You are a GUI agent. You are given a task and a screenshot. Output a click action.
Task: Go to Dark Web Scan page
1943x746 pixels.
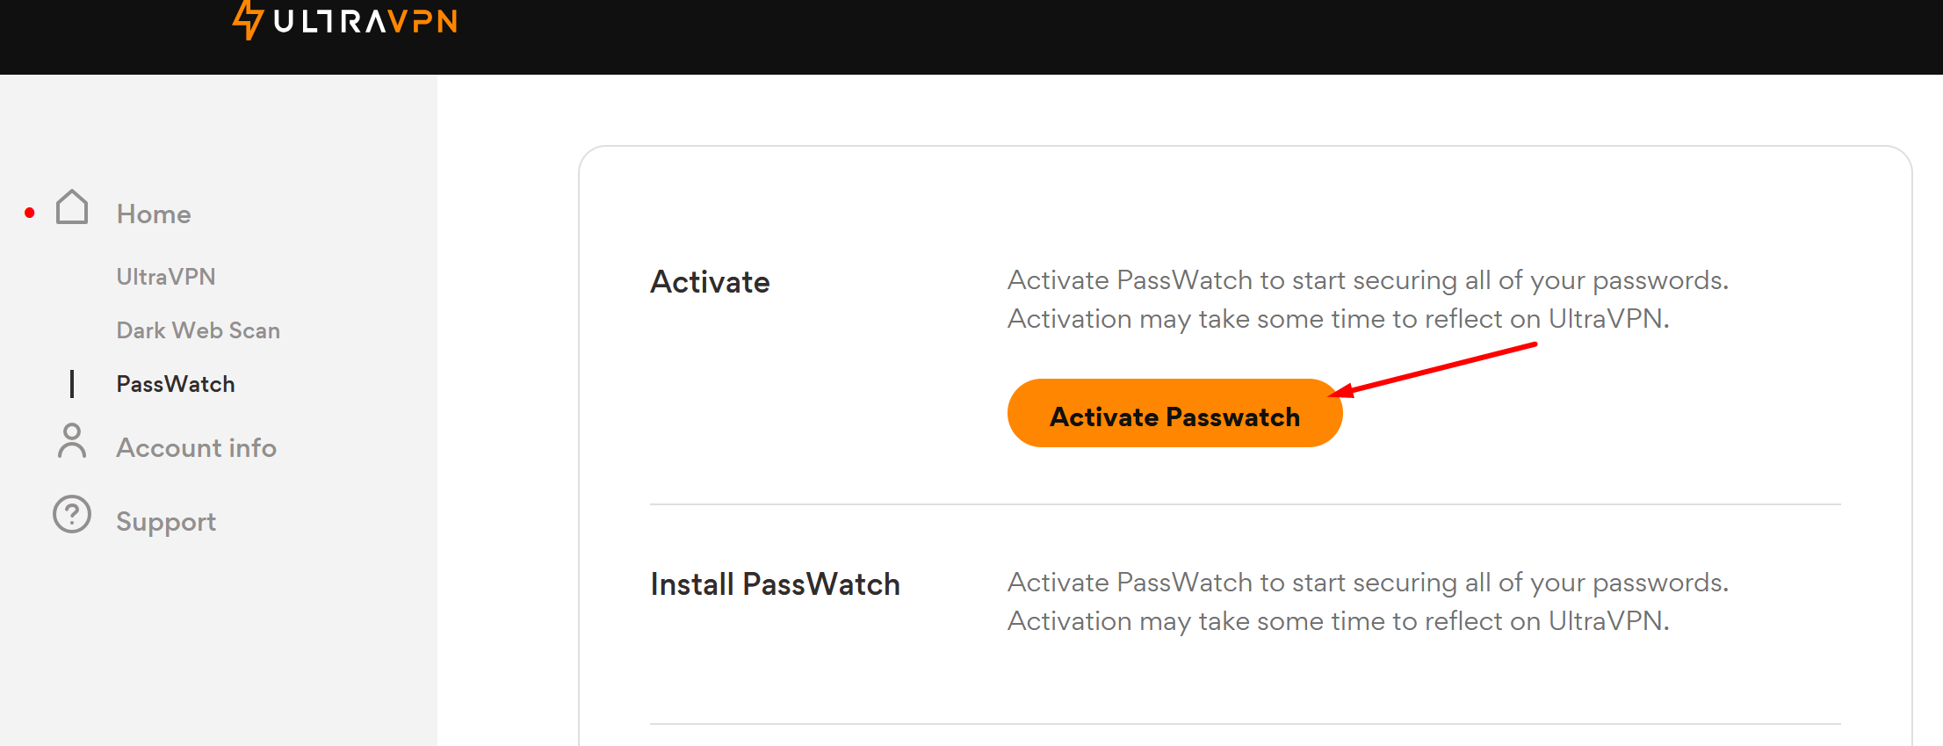pyautogui.click(x=199, y=330)
